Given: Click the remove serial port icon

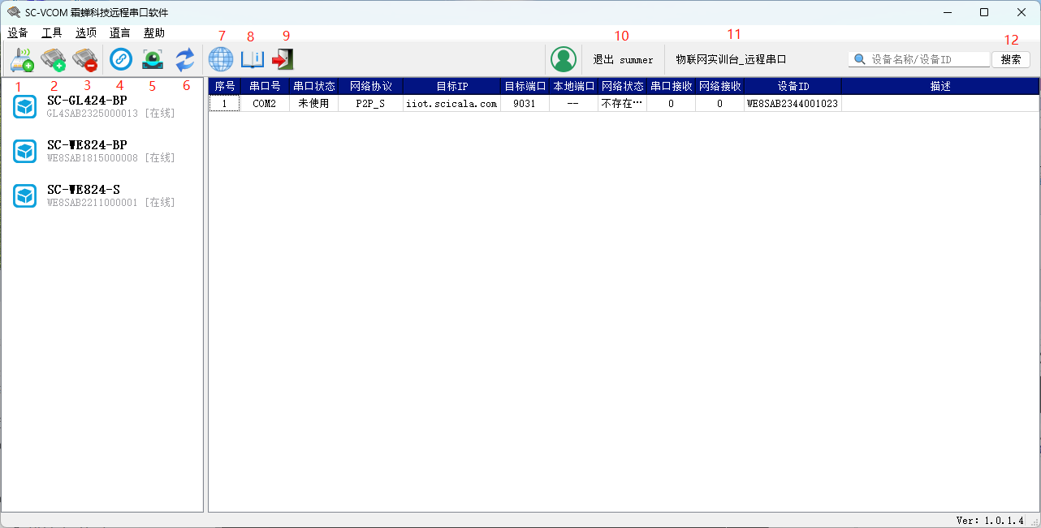Looking at the screenshot, I should click(84, 59).
